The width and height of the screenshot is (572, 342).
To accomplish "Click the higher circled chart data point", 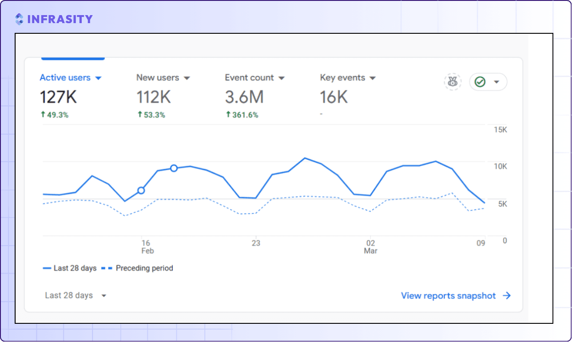I will tap(174, 168).
